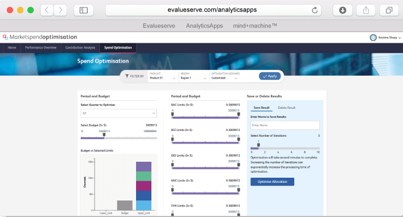Viewport: 403px width, 217px height.
Task: Click the dark blue segment of Upper_Limit bar
Action: click(x=143, y=196)
